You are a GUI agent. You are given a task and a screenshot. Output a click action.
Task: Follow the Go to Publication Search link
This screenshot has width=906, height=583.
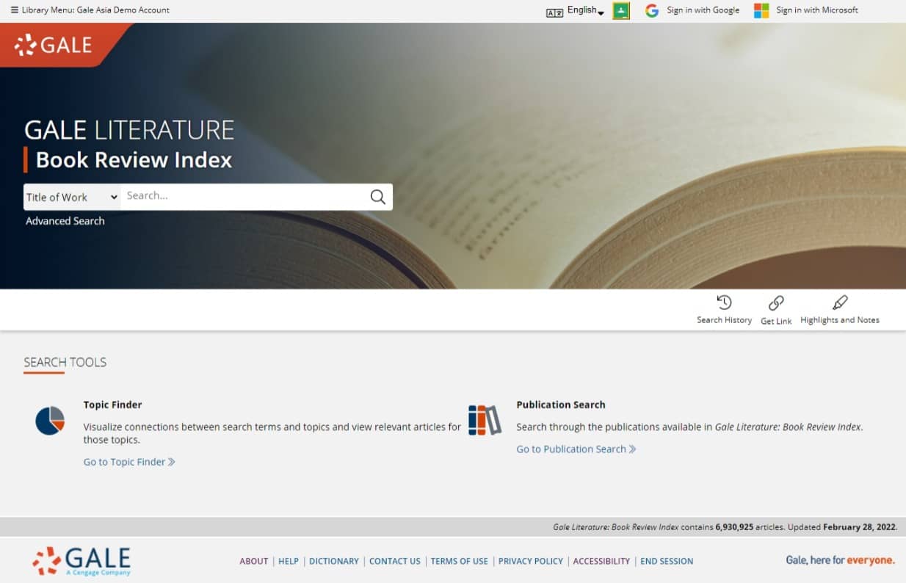pos(576,449)
